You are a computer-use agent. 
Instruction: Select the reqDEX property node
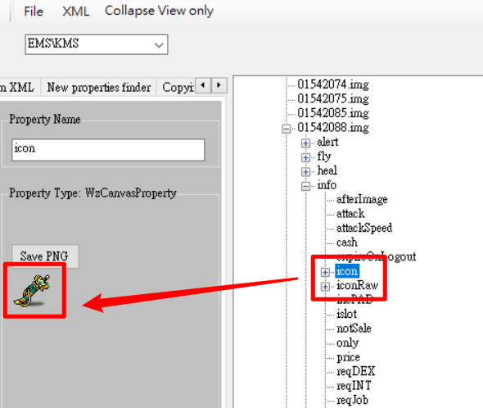356,371
